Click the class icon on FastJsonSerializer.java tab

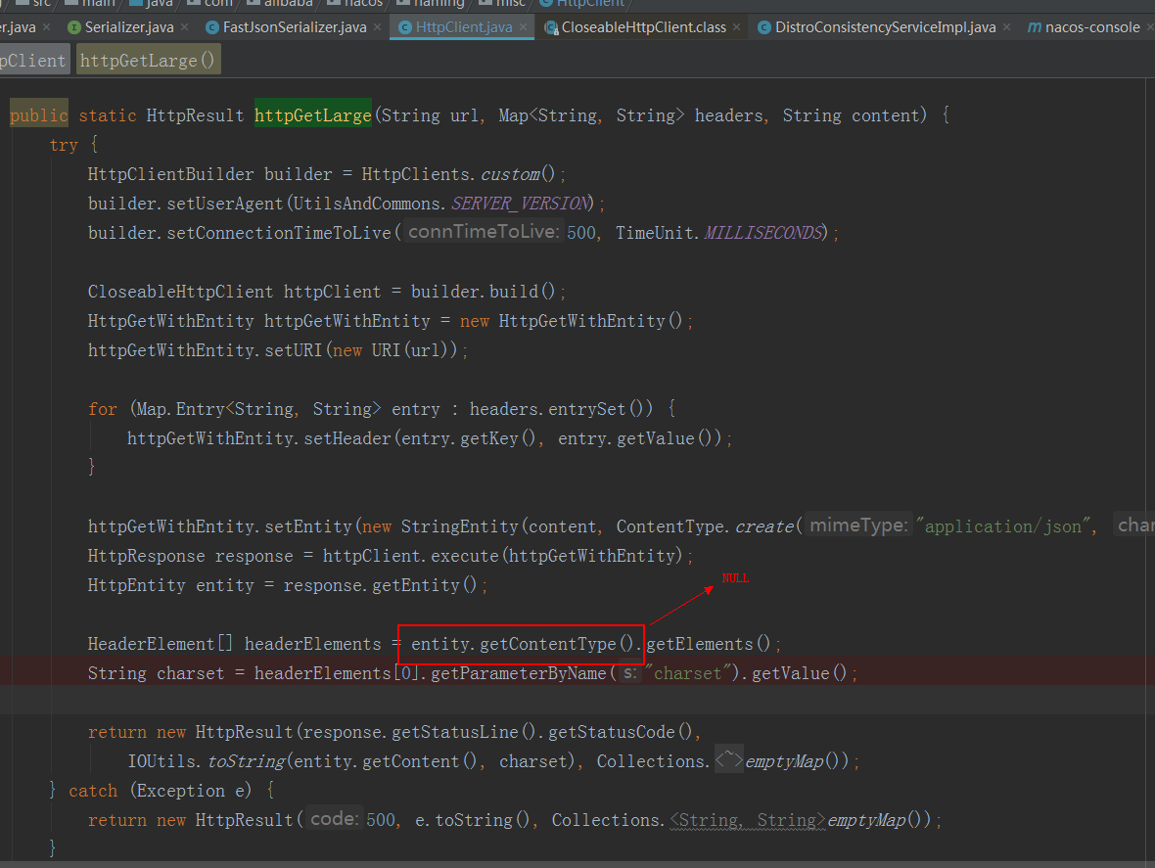click(x=212, y=27)
